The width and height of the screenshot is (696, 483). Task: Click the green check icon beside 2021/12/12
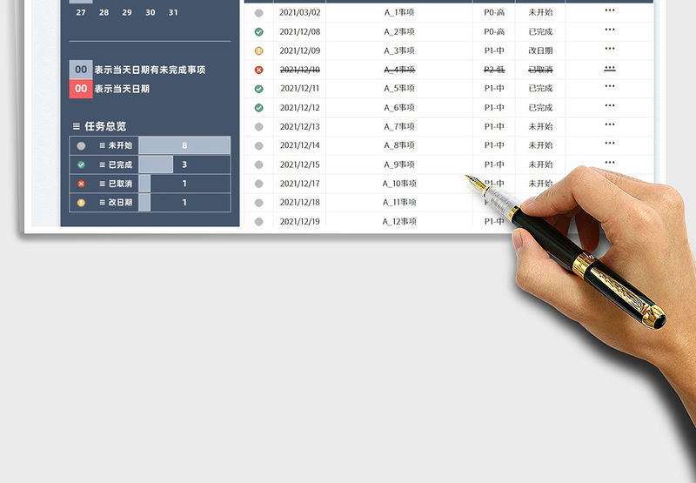[258, 108]
